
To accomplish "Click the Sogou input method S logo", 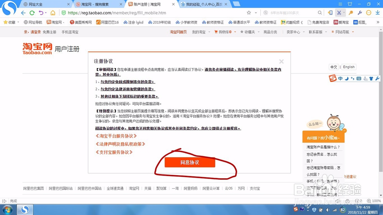I will tap(332, 78).
